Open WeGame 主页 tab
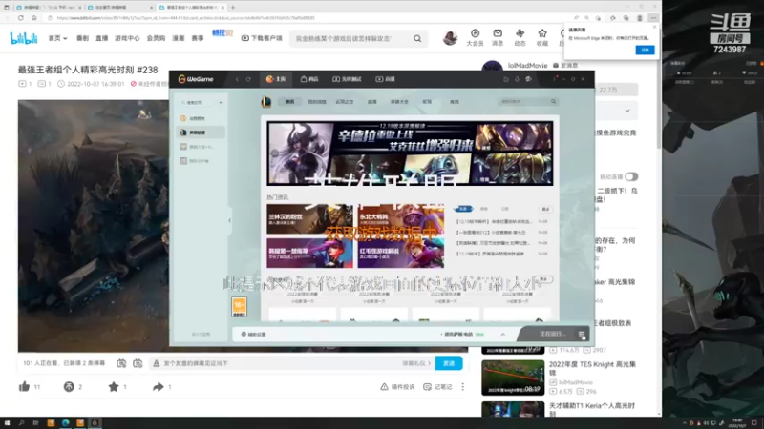 tap(276, 79)
